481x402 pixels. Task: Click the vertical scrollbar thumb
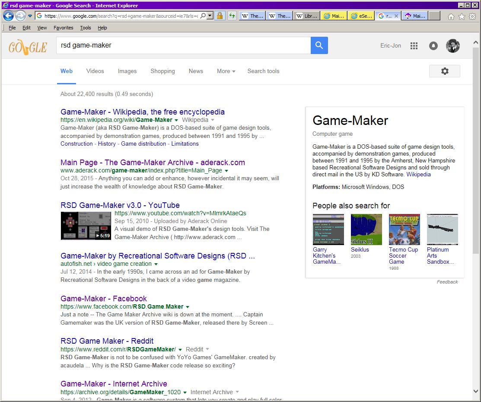coord(475,151)
